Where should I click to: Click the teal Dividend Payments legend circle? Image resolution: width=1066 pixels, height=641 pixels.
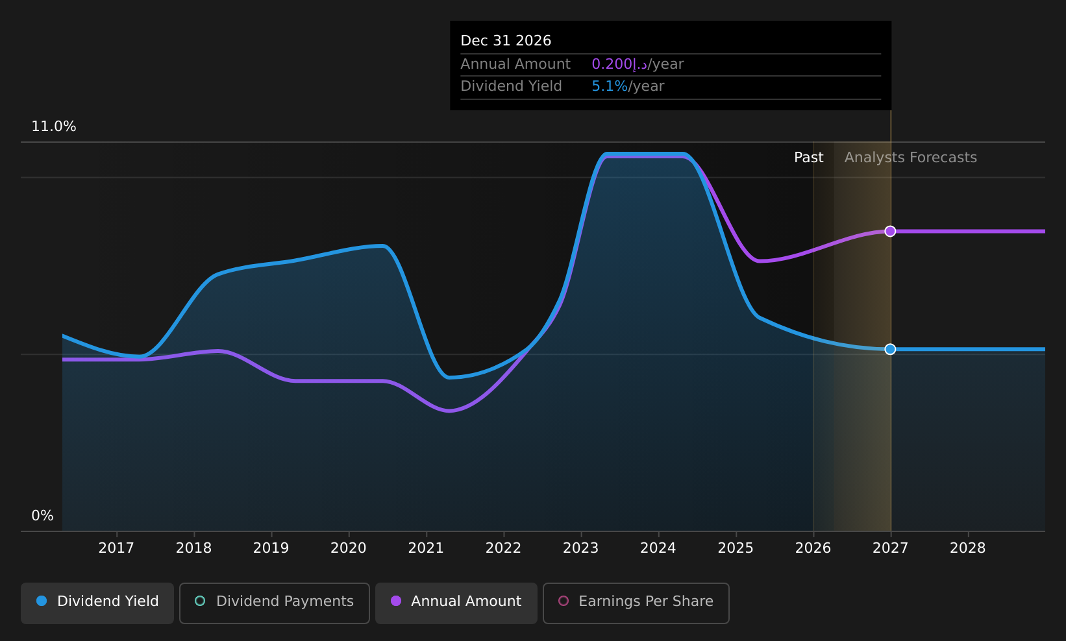[200, 601]
